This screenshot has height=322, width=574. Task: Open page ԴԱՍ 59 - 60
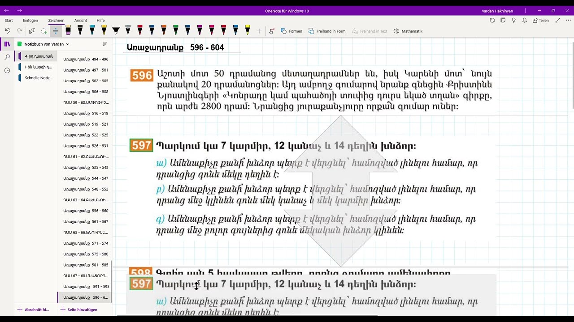85,102
